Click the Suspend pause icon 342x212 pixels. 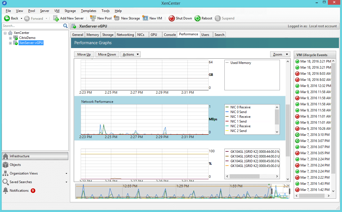pos(218,18)
